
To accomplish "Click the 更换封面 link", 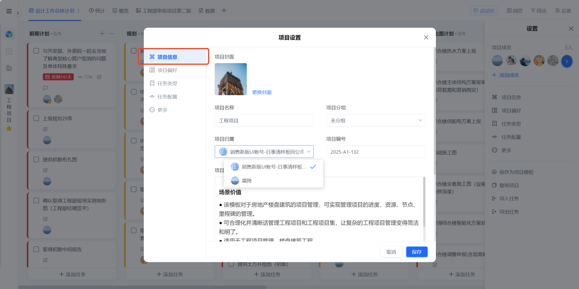I will pyautogui.click(x=262, y=93).
